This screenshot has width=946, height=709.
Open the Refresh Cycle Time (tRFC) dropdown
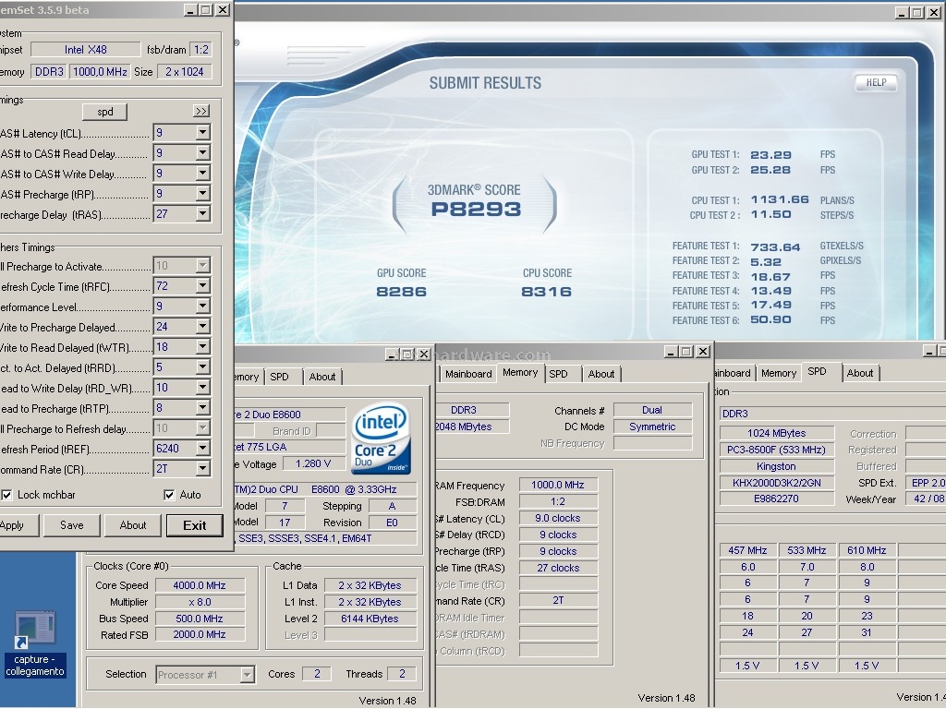[202, 286]
